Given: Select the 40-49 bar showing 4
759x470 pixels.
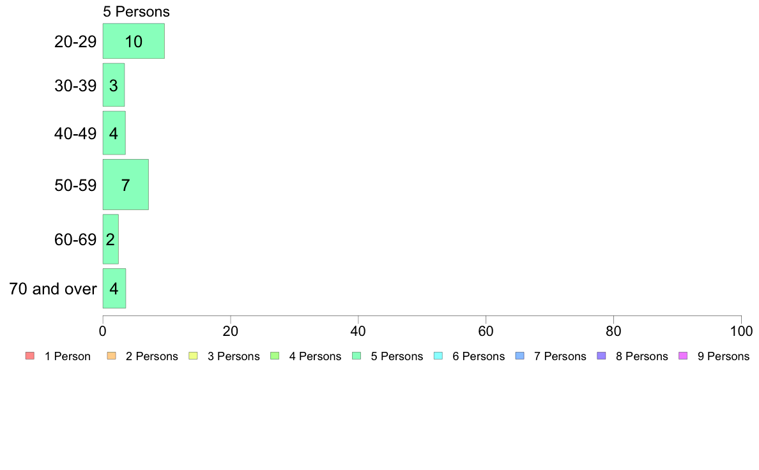Looking at the screenshot, I should pos(114,133).
